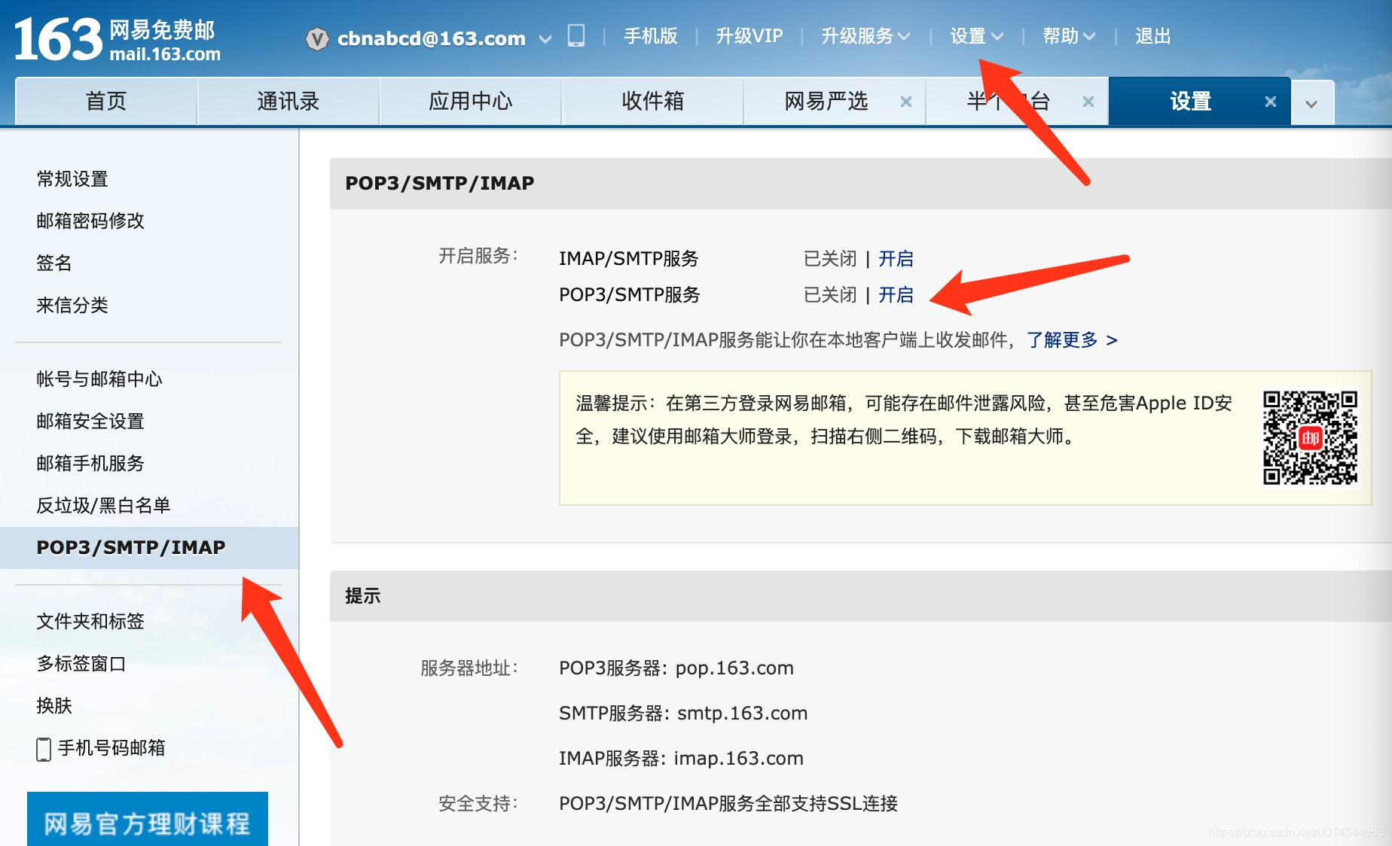Click the SMTP server address smtp.163.com

click(742, 714)
